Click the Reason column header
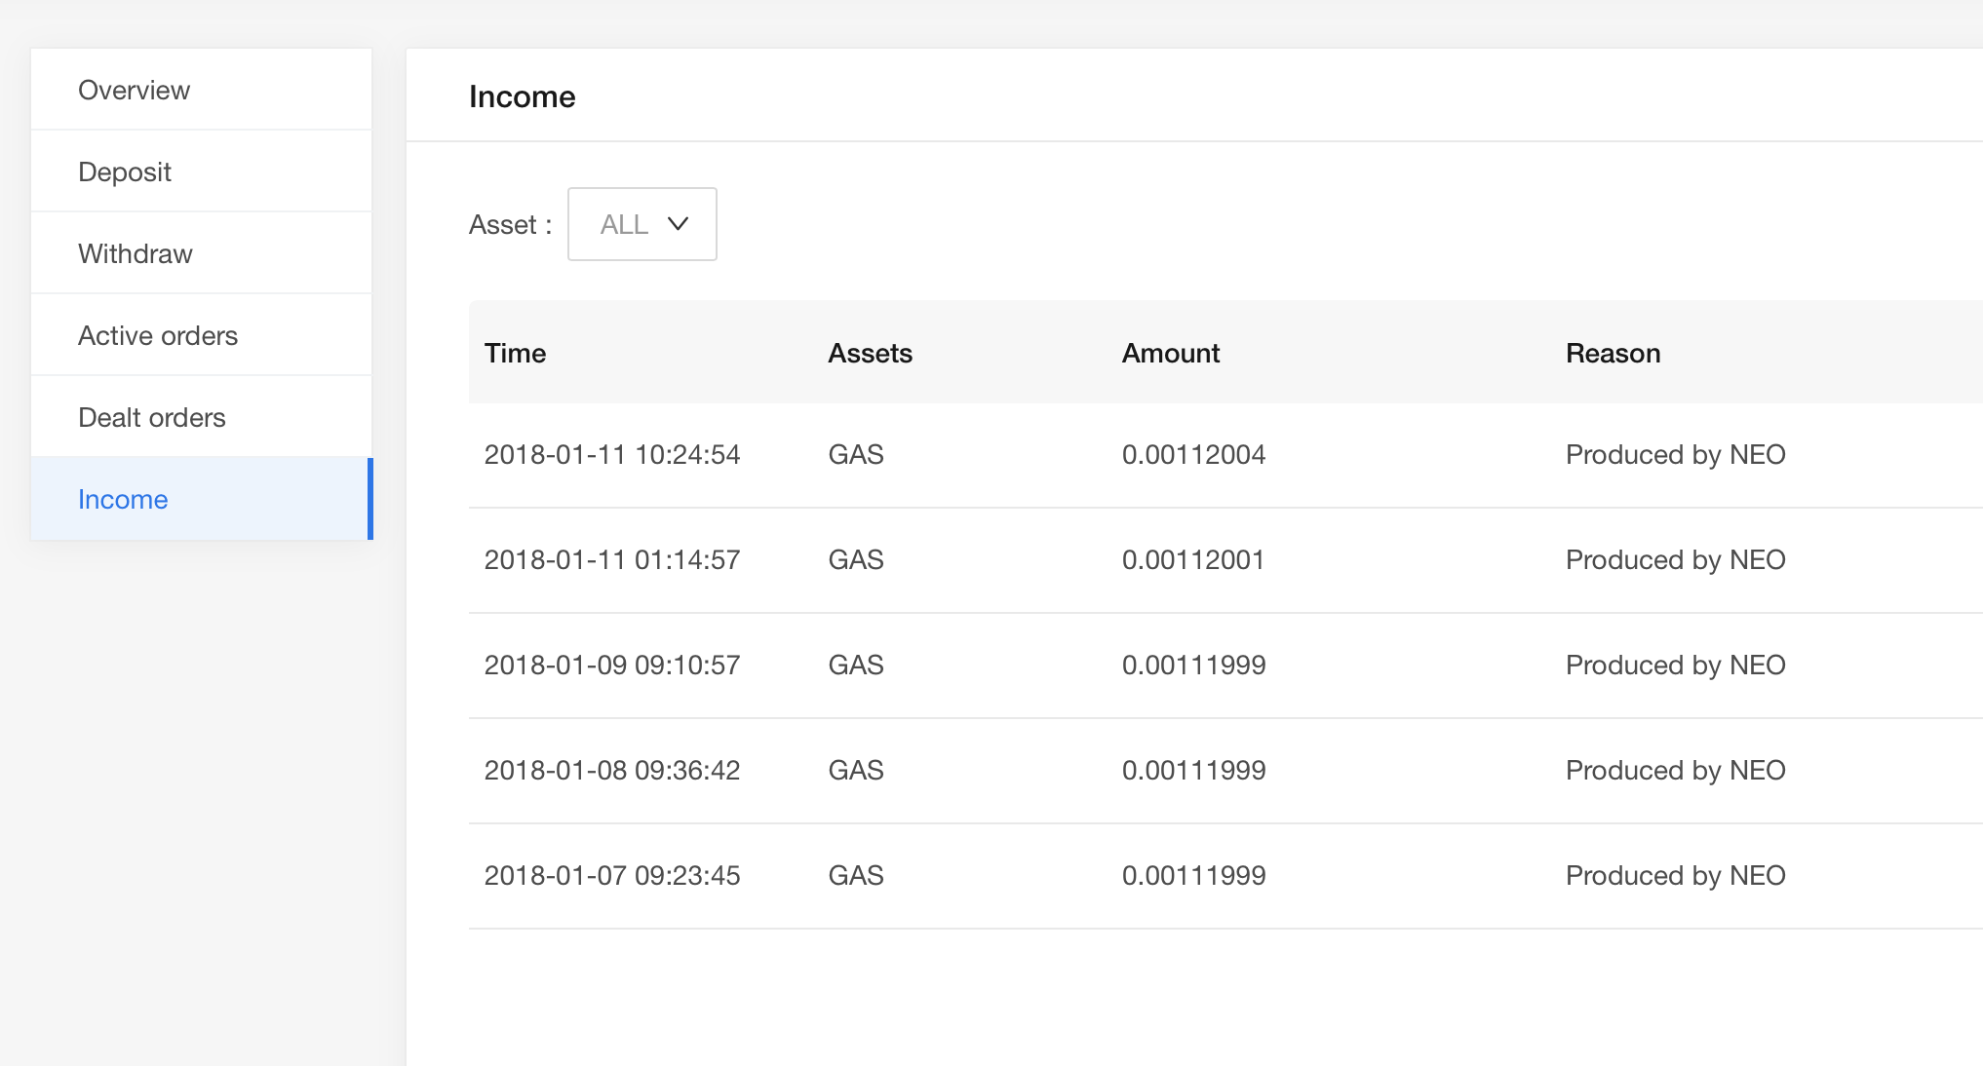The image size is (1983, 1066). [x=1613, y=353]
